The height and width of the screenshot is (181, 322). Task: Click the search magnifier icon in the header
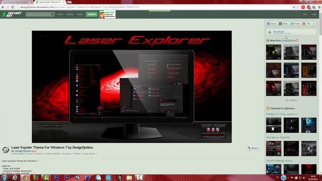pyautogui.click(x=52, y=15)
